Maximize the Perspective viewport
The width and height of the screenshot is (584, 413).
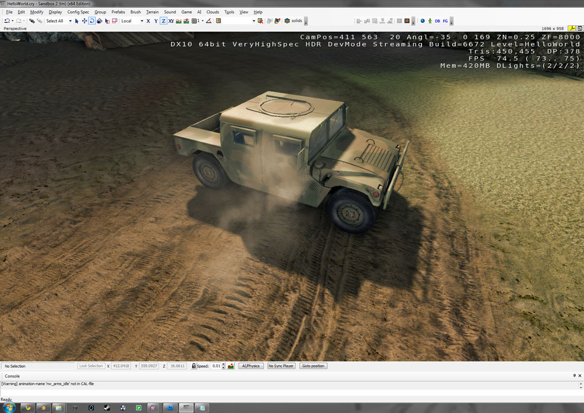(x=580, y=28)
